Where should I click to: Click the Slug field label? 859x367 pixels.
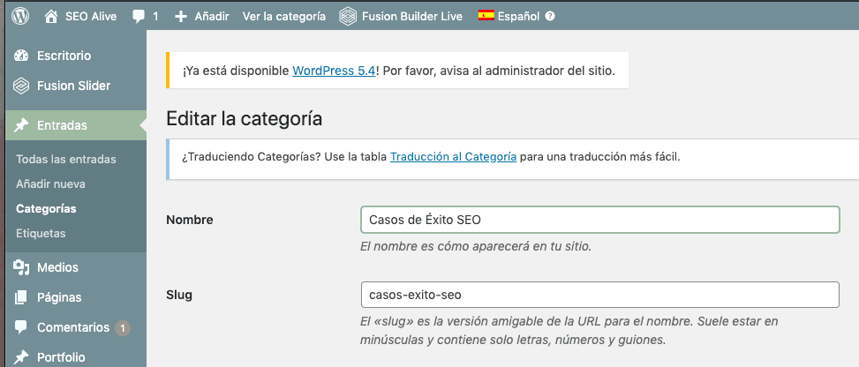(179, 296)
